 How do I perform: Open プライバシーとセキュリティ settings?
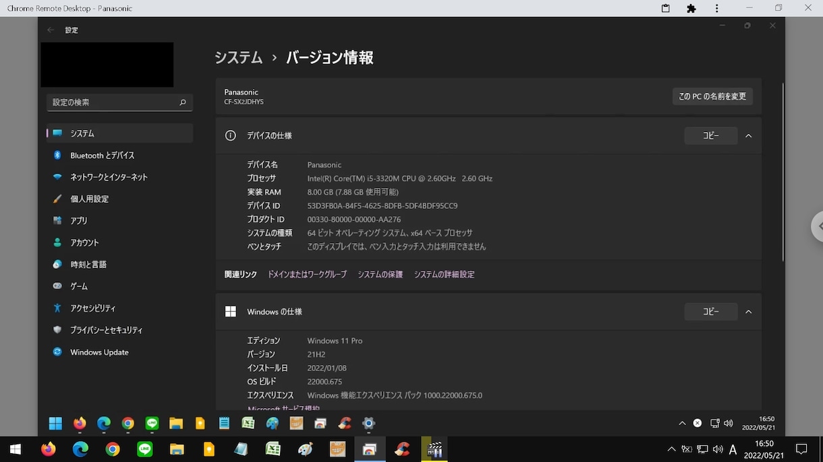coord(119,330)
